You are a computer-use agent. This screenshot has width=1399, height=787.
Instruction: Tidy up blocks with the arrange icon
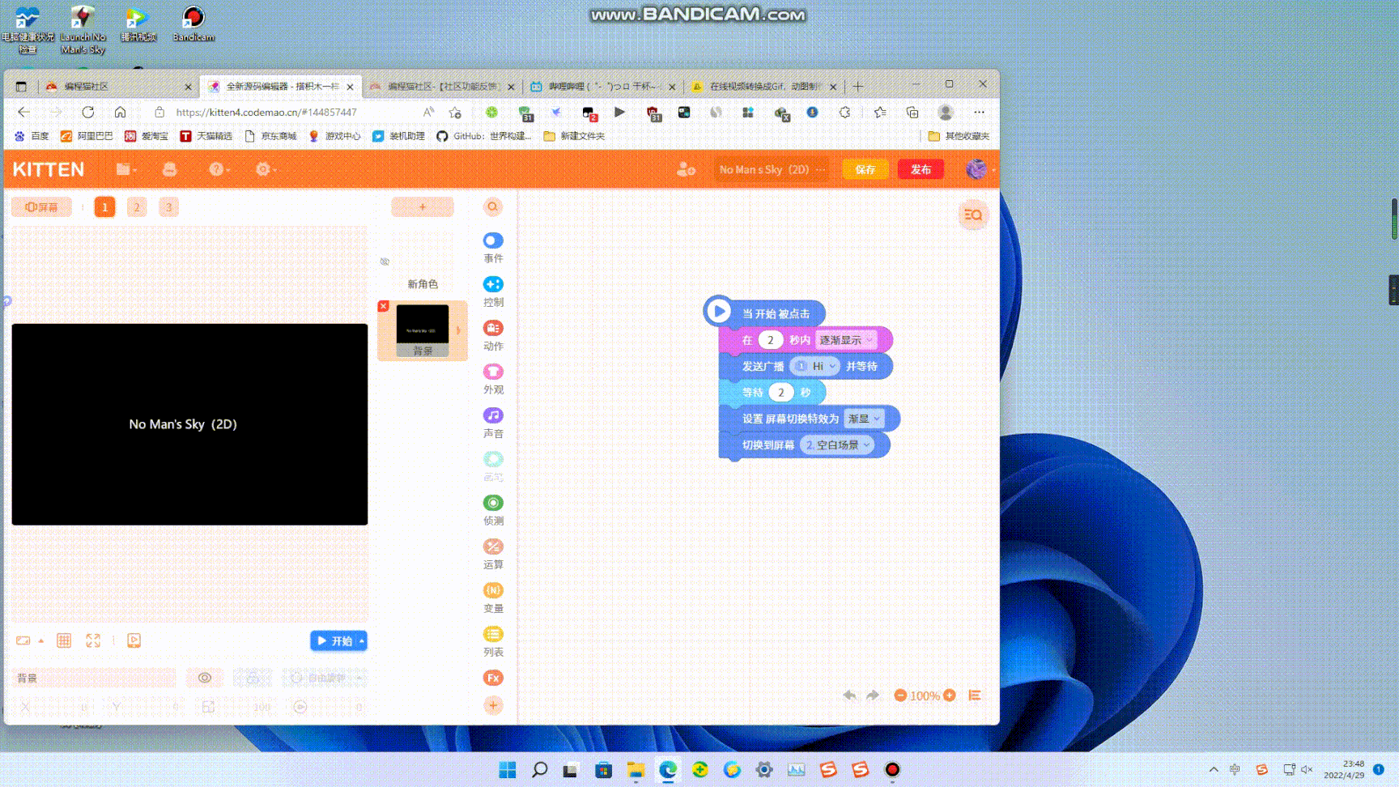pyautogui.click(x=975, y=696)
